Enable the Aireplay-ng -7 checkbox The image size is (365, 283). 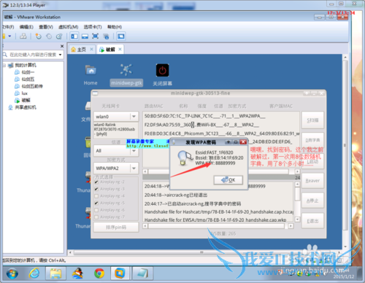click(x=96, y=217)
